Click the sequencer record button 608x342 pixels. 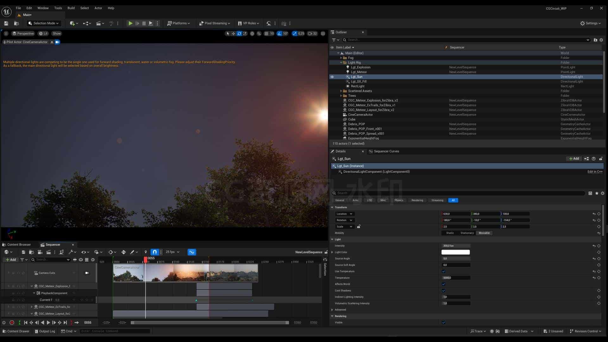pos(12,323)
